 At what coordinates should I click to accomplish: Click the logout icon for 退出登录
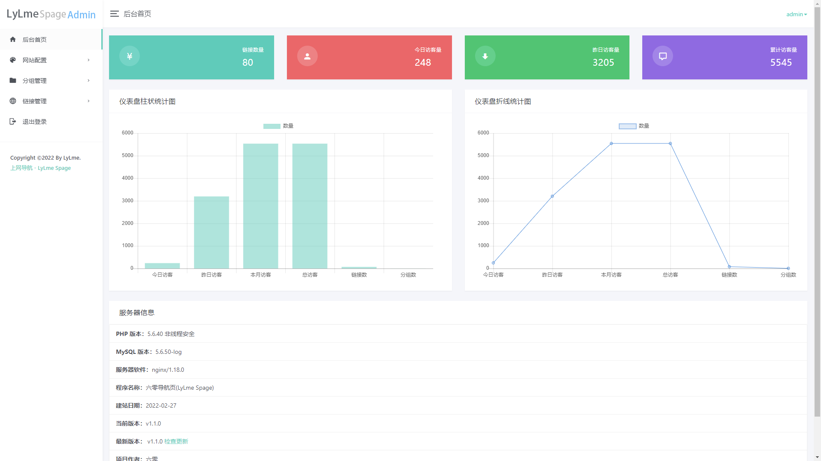coord(13,122)
